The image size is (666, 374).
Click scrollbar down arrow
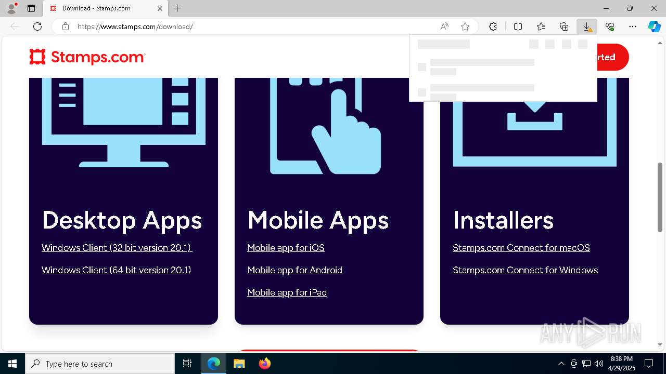[660, 344]
